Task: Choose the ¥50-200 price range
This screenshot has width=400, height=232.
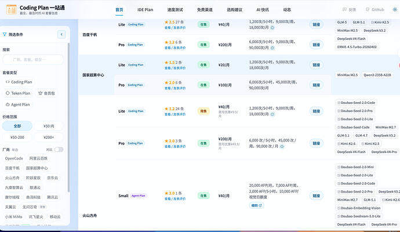Action: click(17, 137)
